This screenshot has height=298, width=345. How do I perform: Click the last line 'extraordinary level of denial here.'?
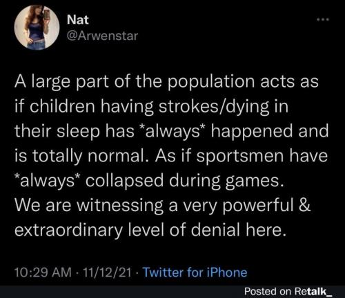pyautogui.click(x=151, y=230)
